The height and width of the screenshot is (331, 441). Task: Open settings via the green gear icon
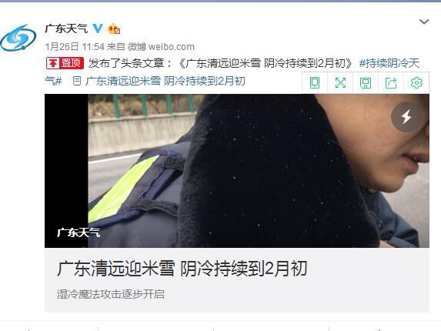click(416, 82)
